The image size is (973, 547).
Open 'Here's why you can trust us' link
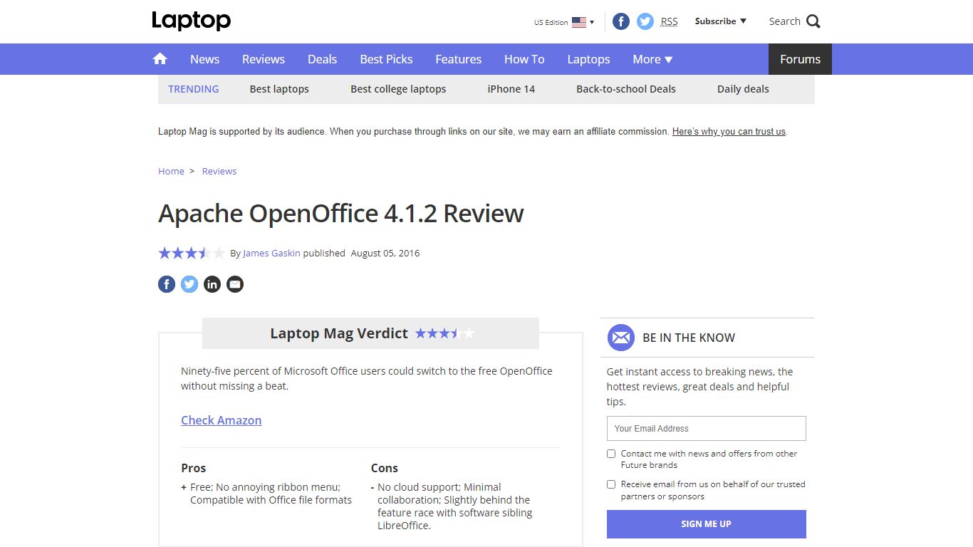tap(729, 132)
